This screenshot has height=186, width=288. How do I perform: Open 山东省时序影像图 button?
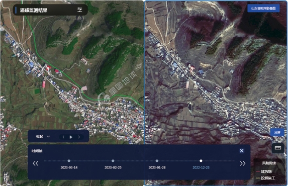click(x=263, y=9)
